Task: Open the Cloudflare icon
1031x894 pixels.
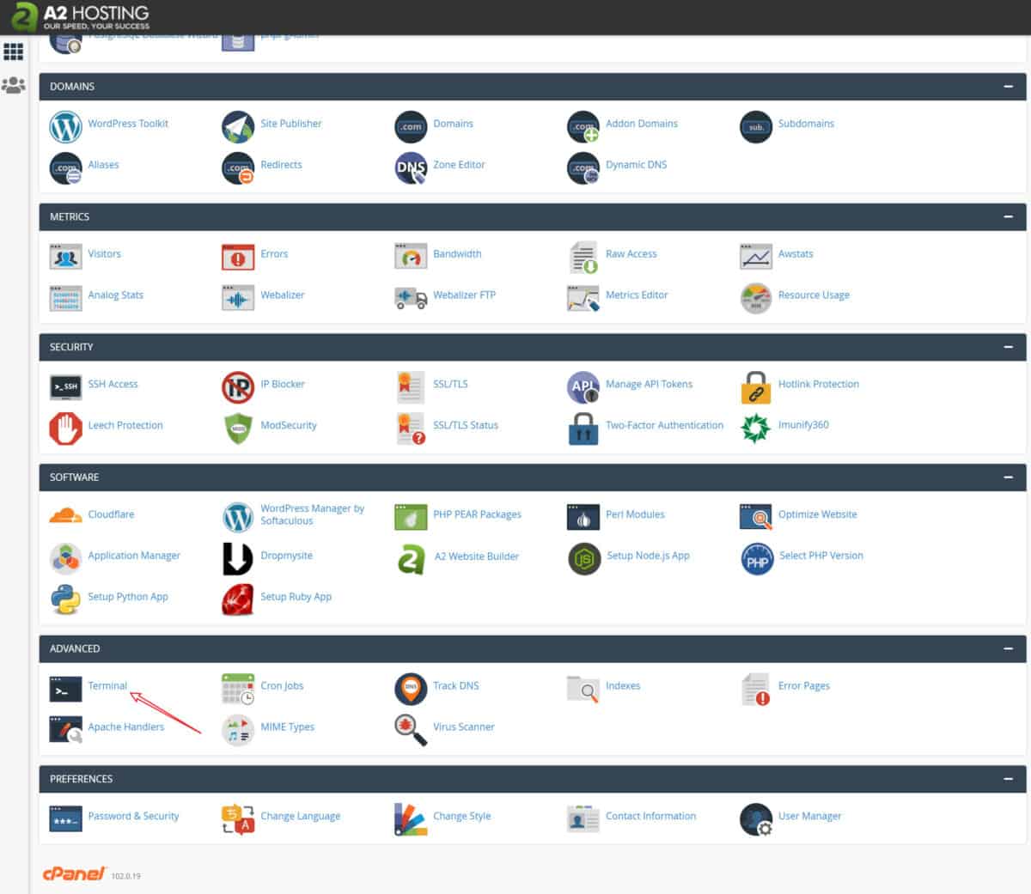Action: (65, 516)
